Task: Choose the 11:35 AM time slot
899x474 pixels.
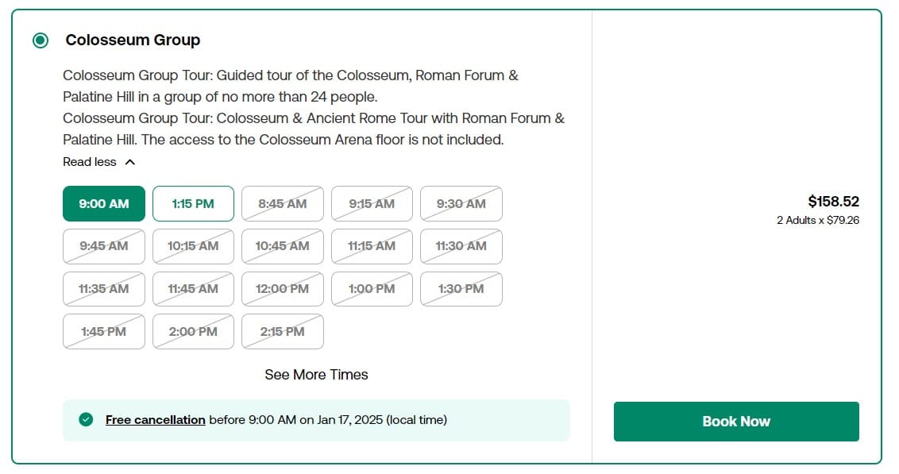Action: pos(104,289)
